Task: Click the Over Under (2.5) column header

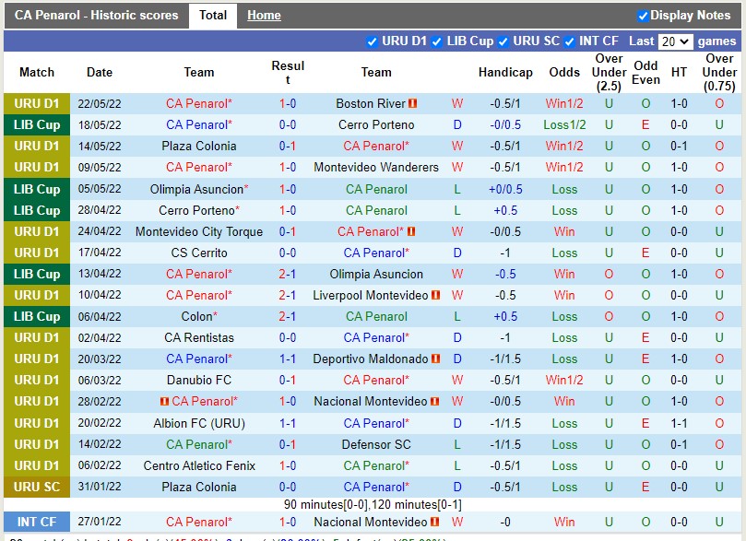Action: pos(609,72)
